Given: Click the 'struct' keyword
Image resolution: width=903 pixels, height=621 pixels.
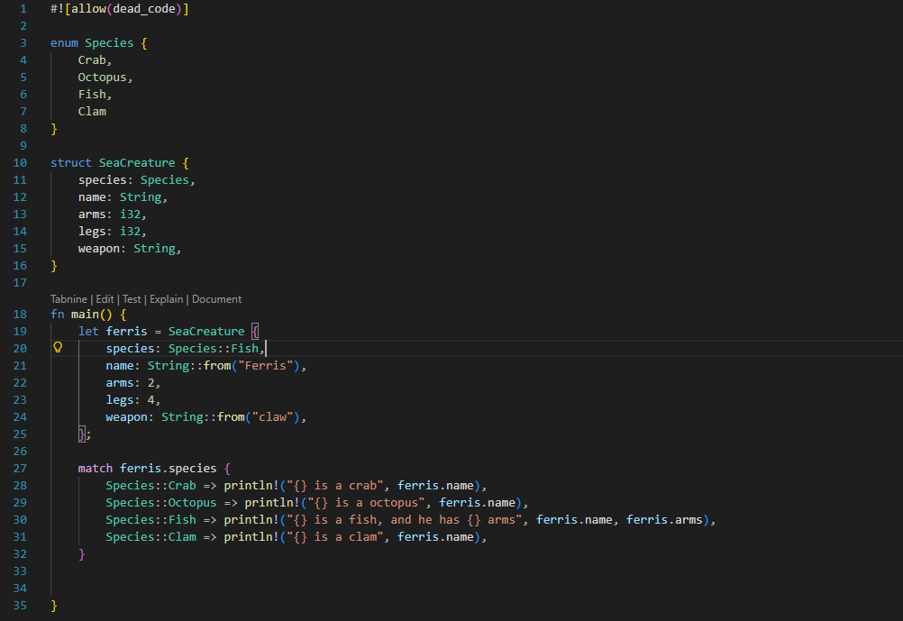Looking at the screenshot, I should [x=71, y=163].
